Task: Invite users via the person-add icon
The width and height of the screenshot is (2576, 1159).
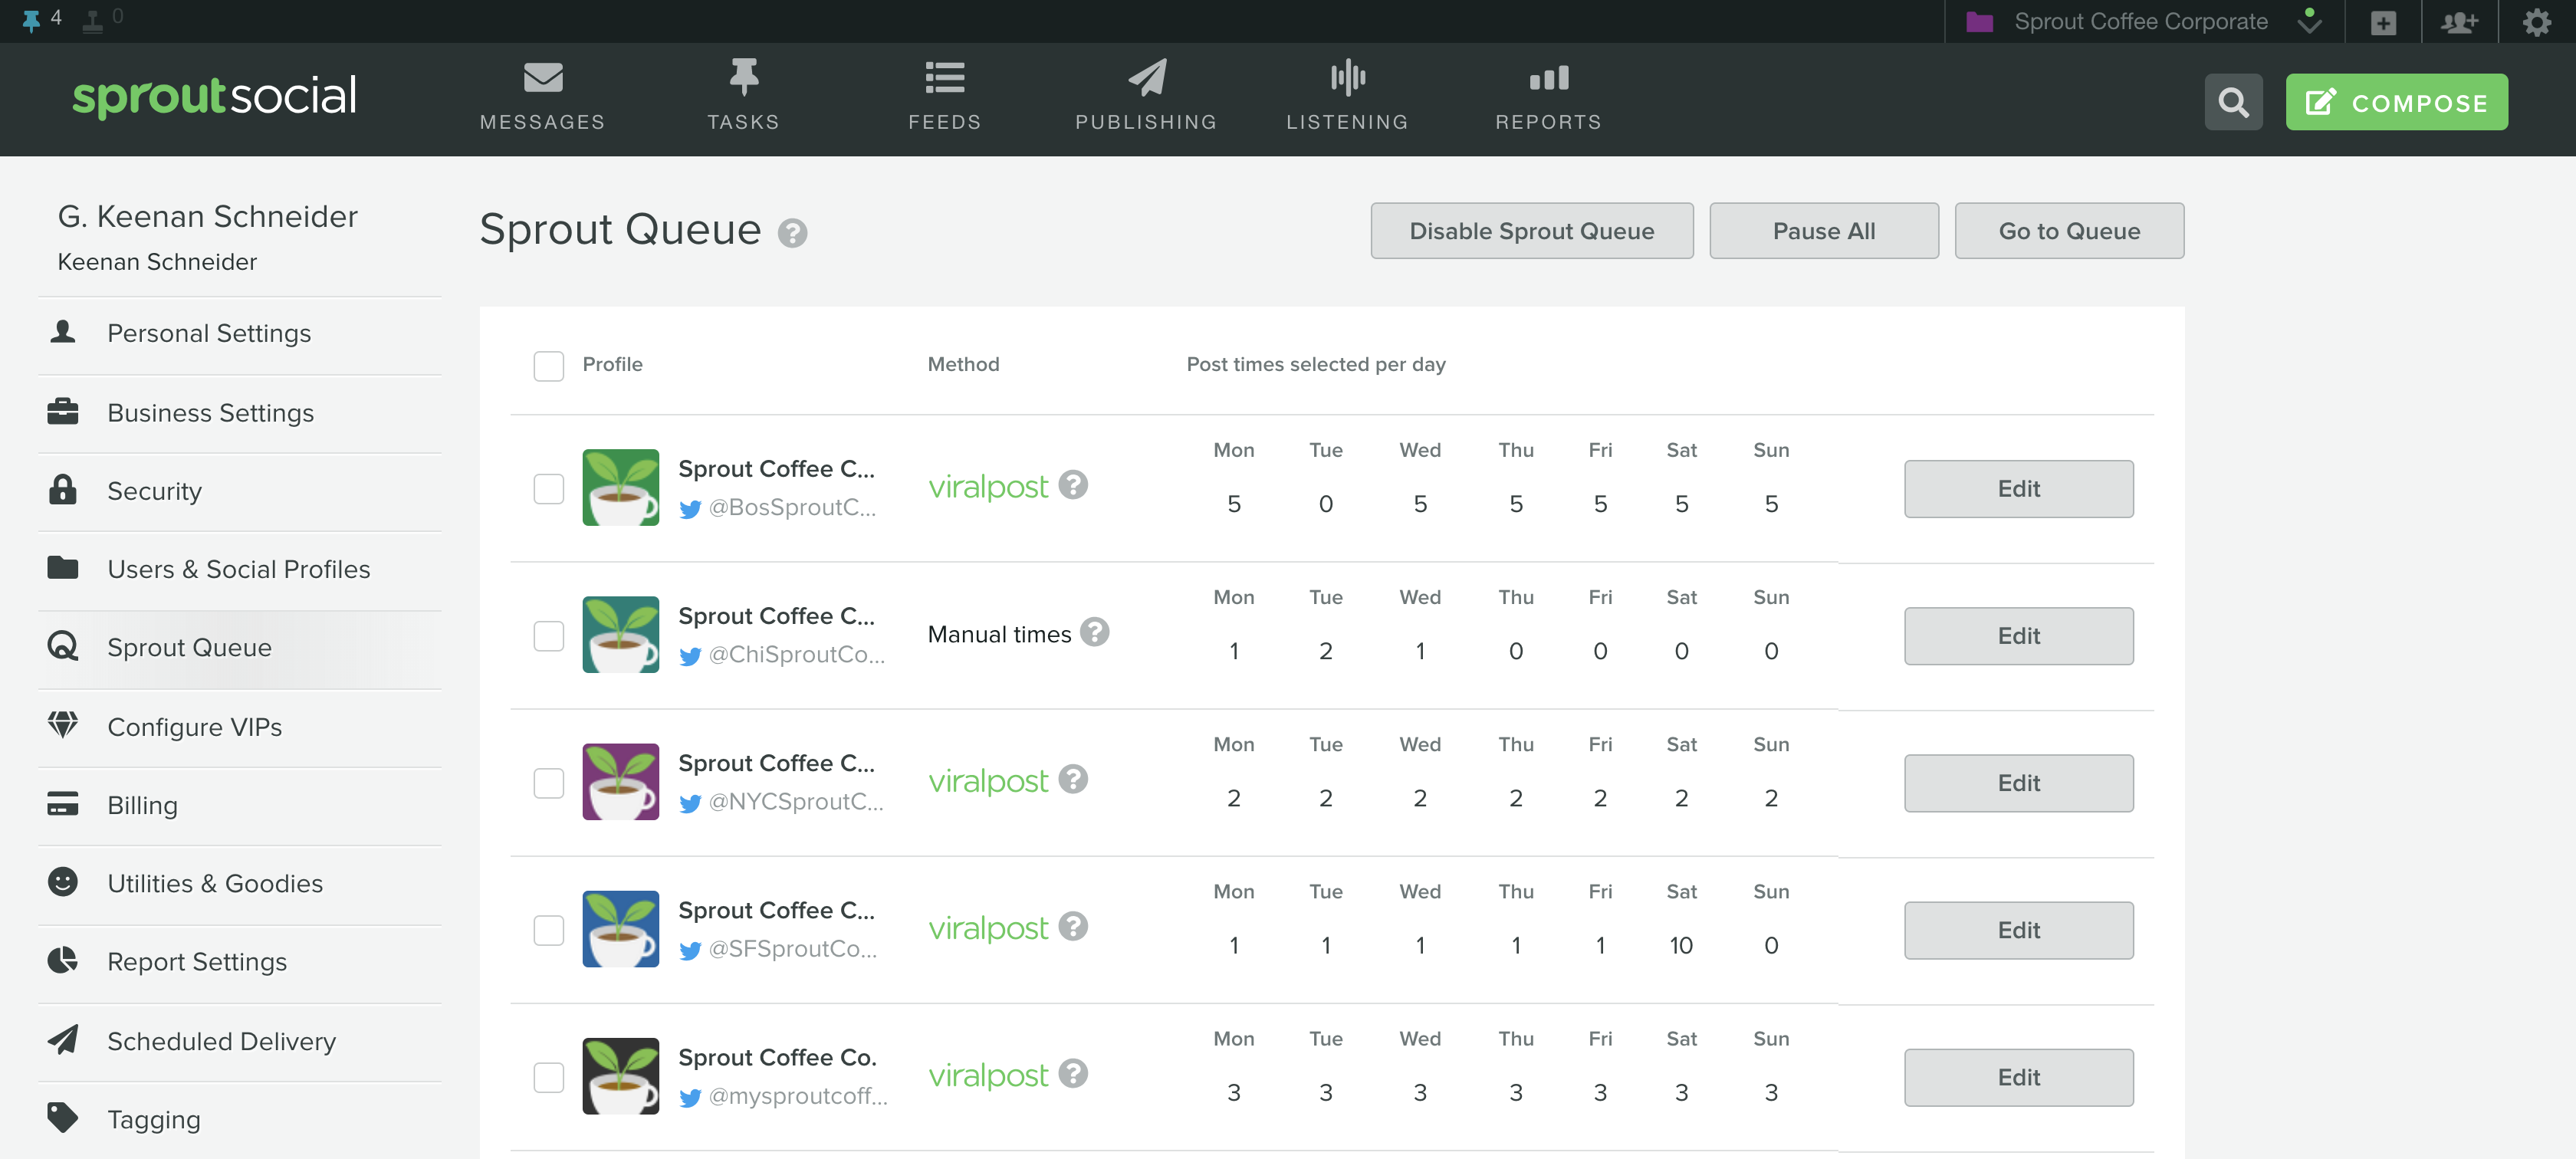Action: 2460,21
